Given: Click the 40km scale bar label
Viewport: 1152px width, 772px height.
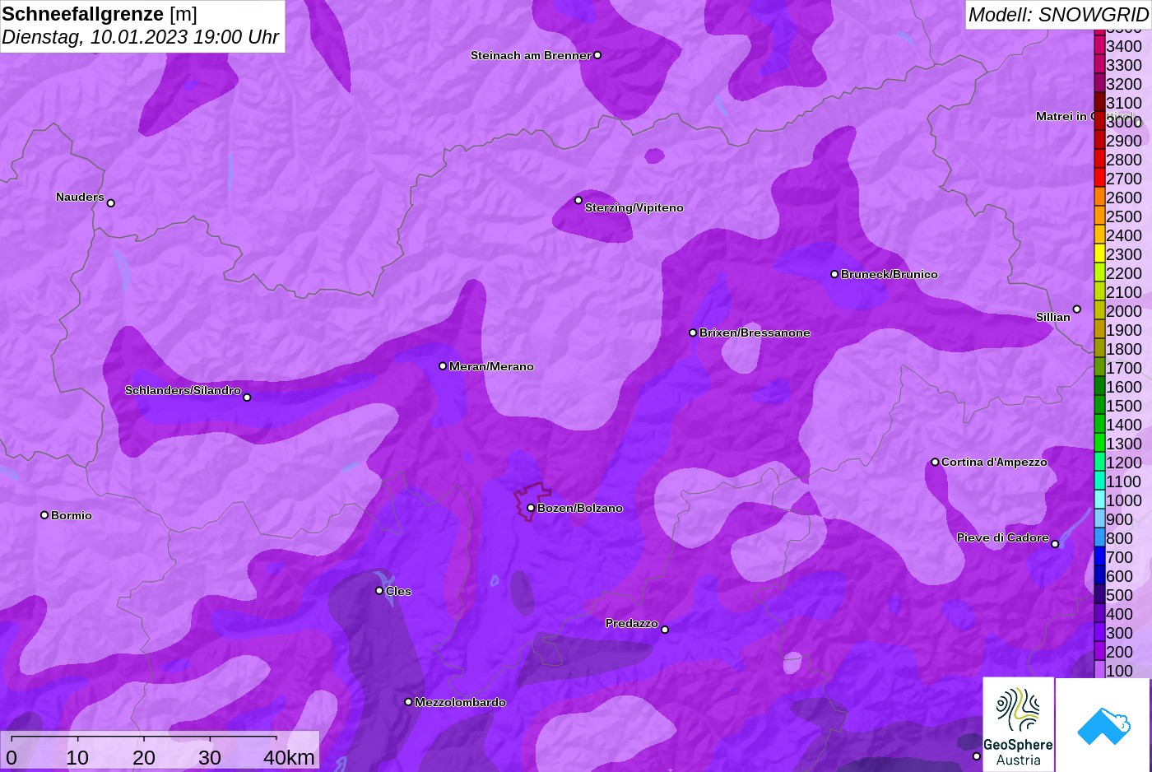Looking at the screenshot, I should pos(289,757).
